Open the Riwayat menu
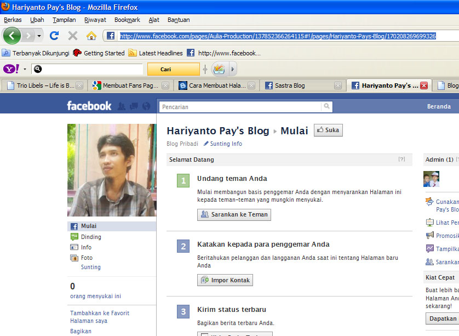 95,20
